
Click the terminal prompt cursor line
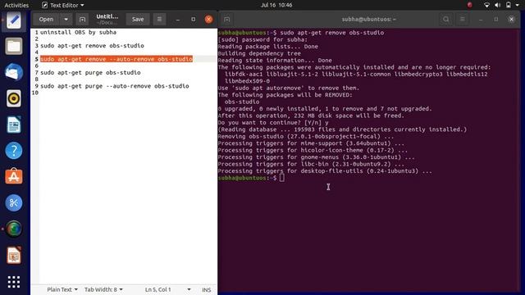251,178
